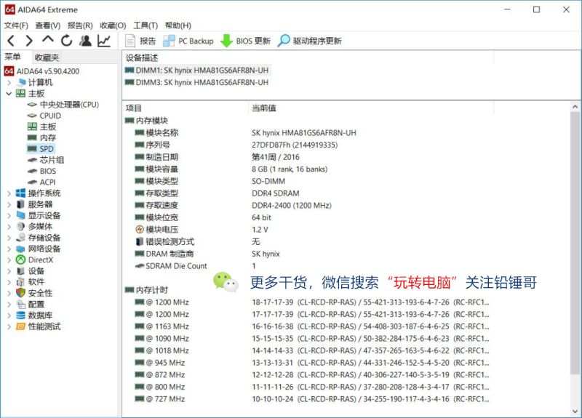
Task: Select 内存 memory tree item
Action: (x=41, y=137)
